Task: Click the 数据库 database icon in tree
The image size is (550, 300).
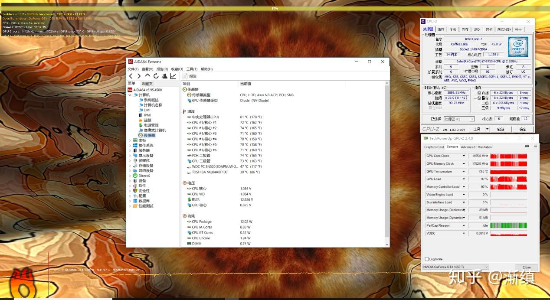Action: (x=135, y=201)
